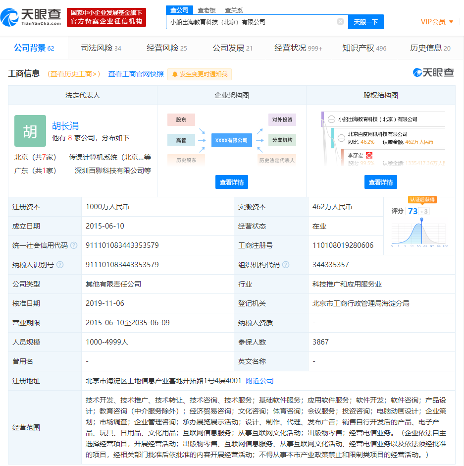The height and width of the screenshot is (466, 464).
Task: Click 股东 box in structure diagram
Action: coord(181,119)
